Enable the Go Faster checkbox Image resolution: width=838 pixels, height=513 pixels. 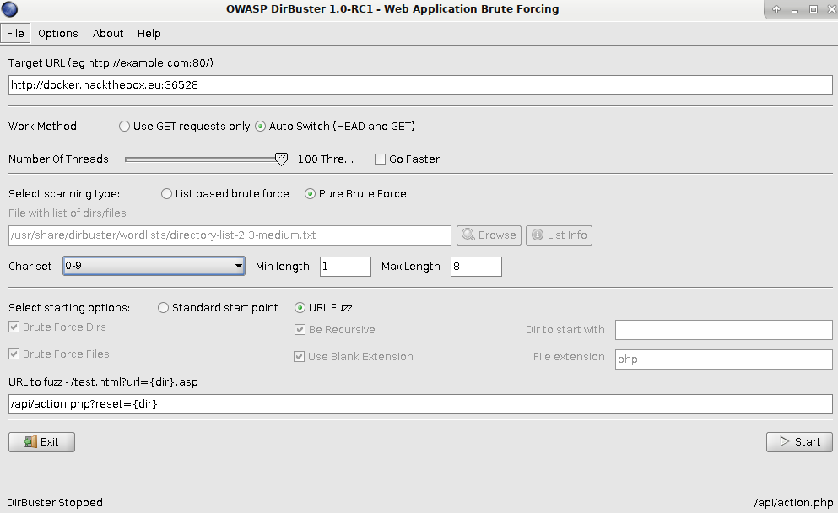(x=380, y=159)
